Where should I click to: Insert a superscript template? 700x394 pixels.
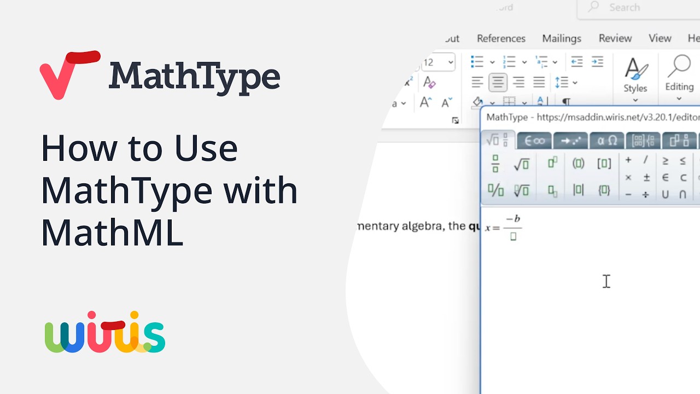tap(552, 163)
